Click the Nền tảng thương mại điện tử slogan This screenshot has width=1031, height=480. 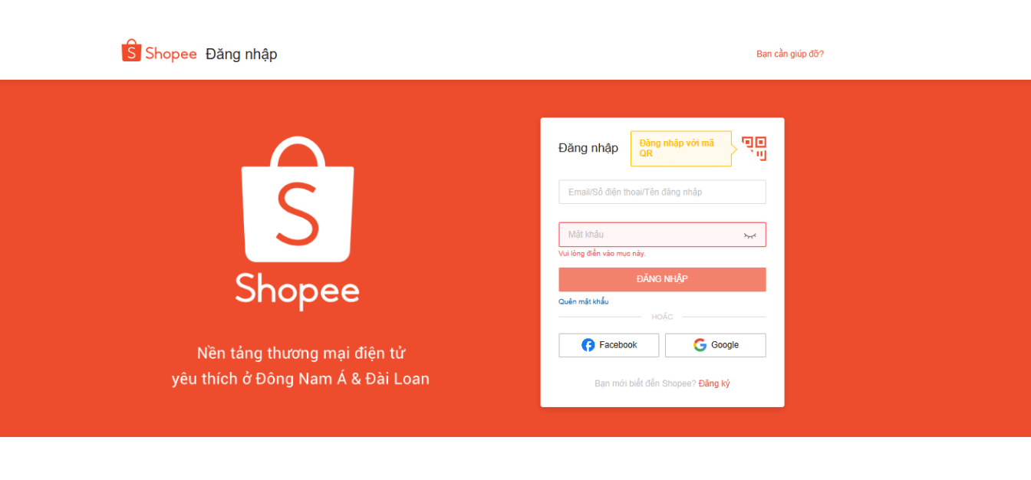point(301,353)
